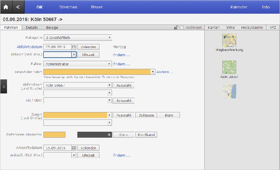Click the back arrow in top bar
Screen dimensions: 280x170
(18, 7)
